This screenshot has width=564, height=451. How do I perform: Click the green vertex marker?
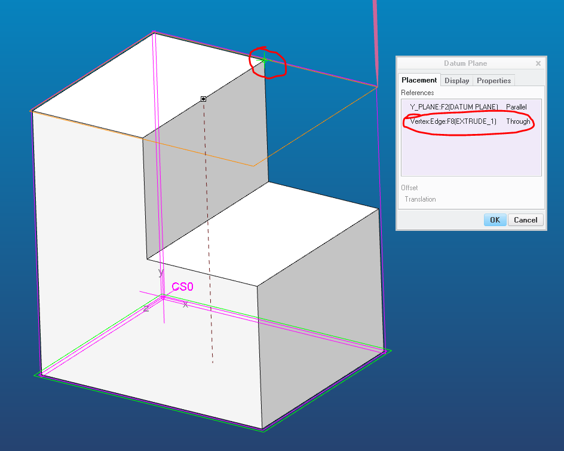tap(264, 60)
